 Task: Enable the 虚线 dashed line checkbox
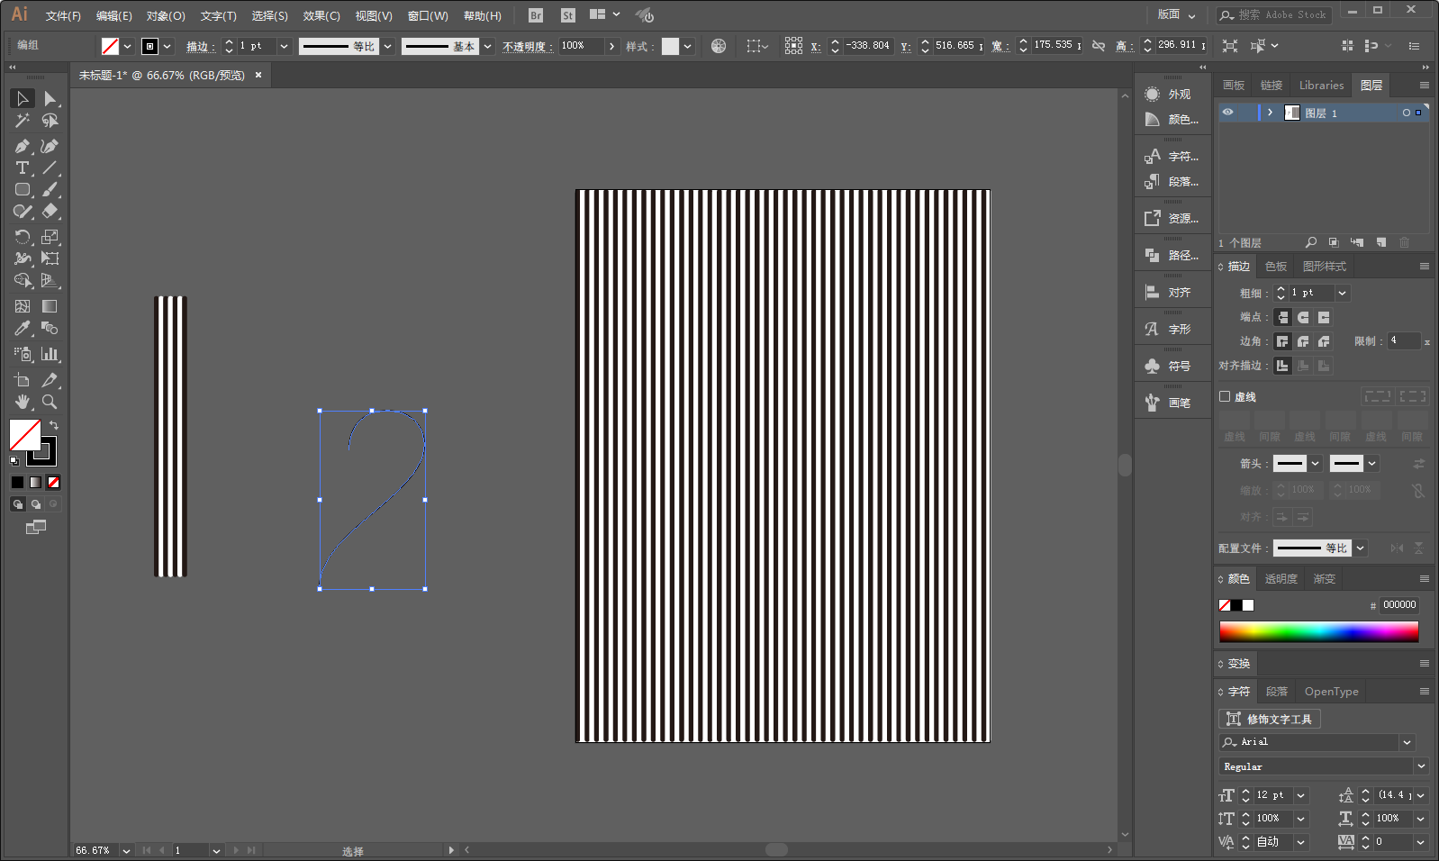(1225, 396)
